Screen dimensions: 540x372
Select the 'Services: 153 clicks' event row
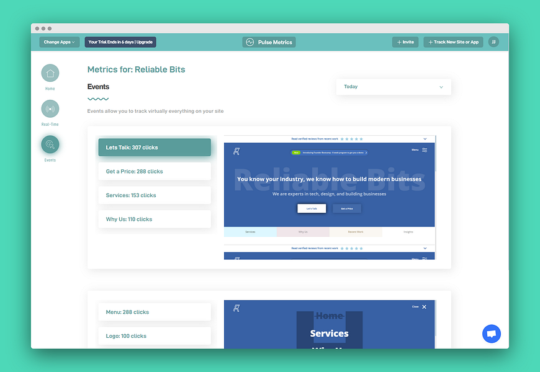(154, 195)
